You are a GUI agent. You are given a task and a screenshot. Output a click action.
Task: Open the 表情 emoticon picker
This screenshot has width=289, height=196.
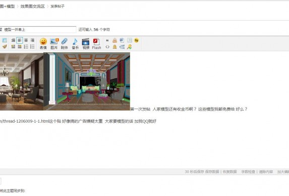coord(43,44)
